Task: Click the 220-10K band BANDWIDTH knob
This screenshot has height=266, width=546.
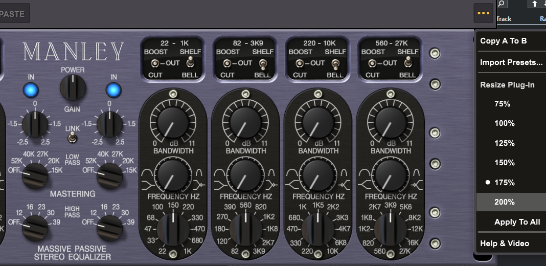Action: point(318,174)
